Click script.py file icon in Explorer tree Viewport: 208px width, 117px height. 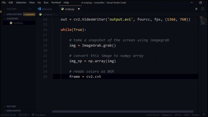(x=11, y=23)
